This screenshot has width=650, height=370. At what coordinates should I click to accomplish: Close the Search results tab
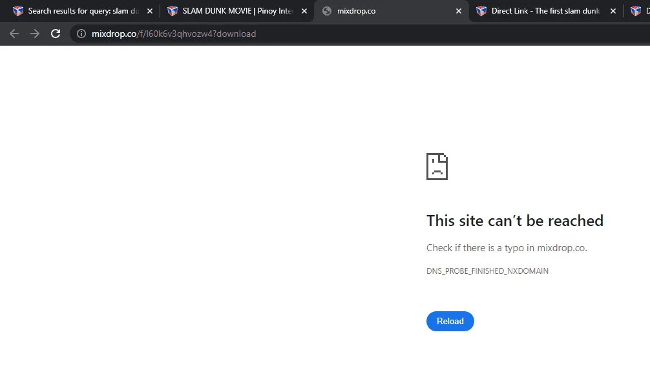click(x=150, y=11)
